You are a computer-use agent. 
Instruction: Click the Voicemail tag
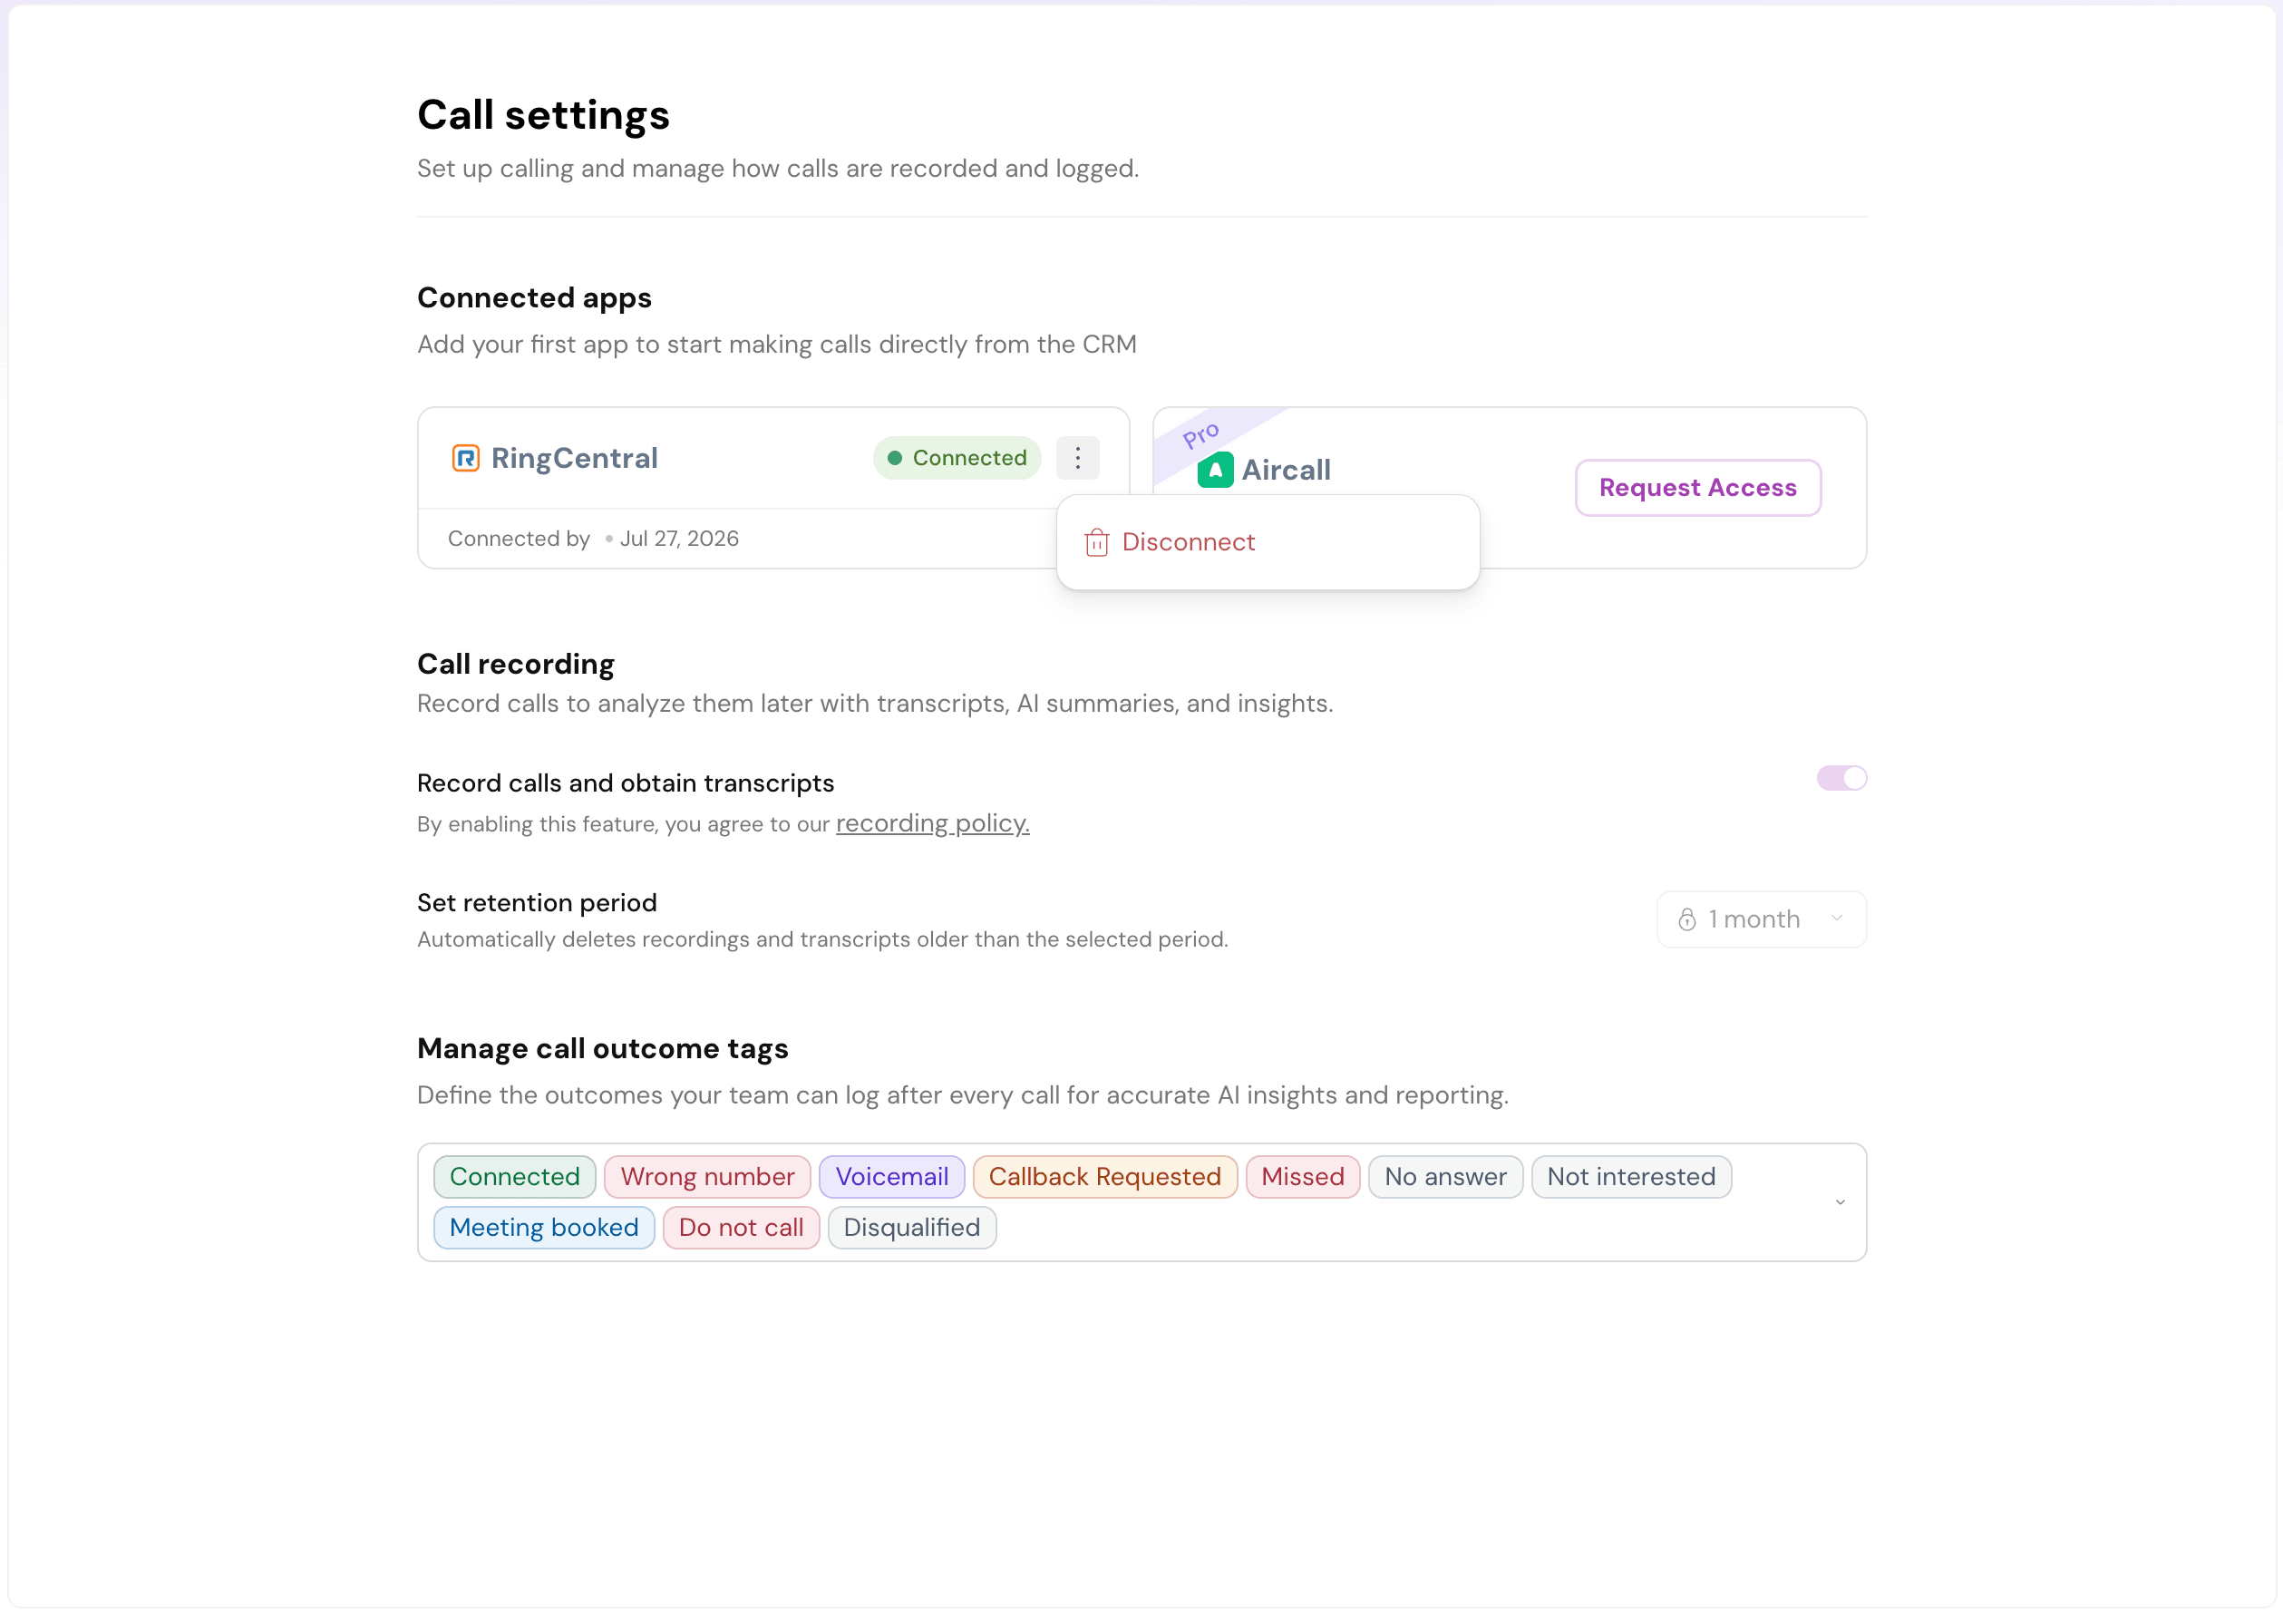pos(891,1176)
